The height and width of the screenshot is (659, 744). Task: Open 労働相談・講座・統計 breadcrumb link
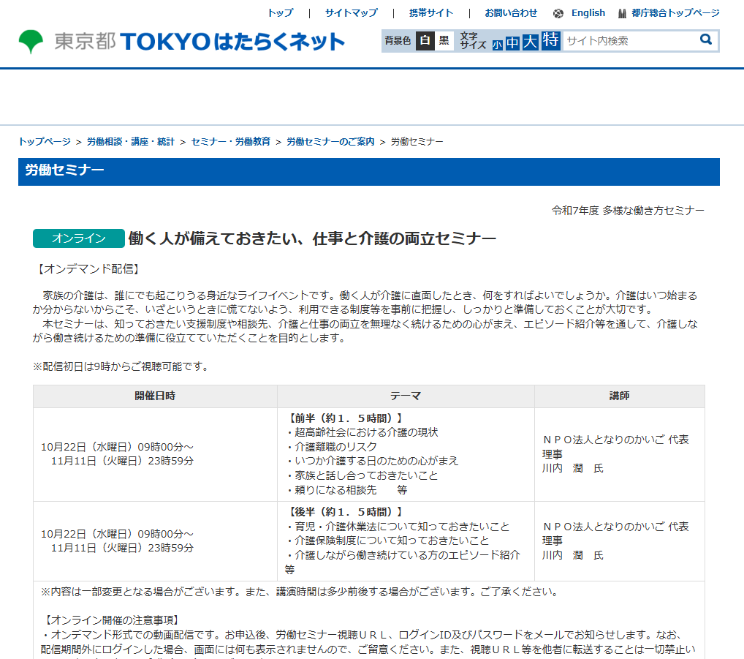point(131,142)
